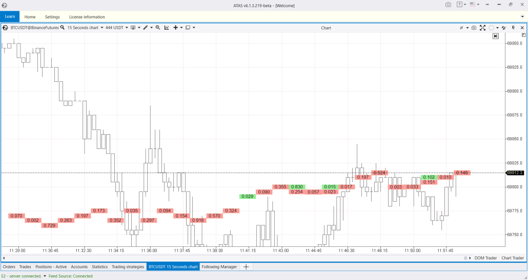Click the BTCUSDT@BinanceFutures instrument label
Screen dimensions: 528x280
click(35, 28)
